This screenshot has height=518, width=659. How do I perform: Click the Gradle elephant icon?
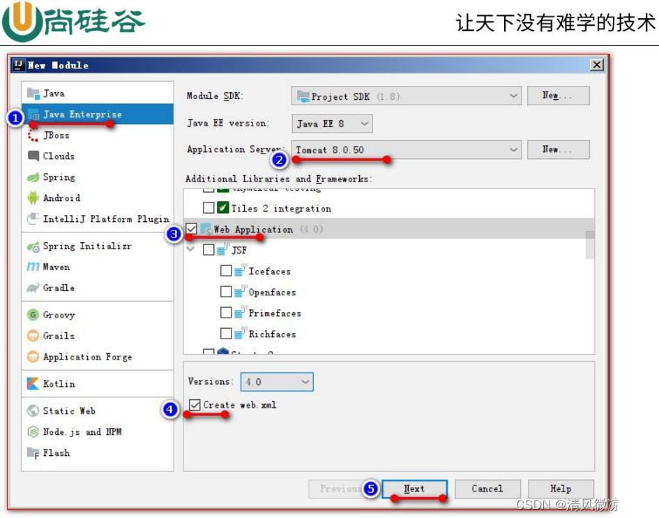(33, 288)
